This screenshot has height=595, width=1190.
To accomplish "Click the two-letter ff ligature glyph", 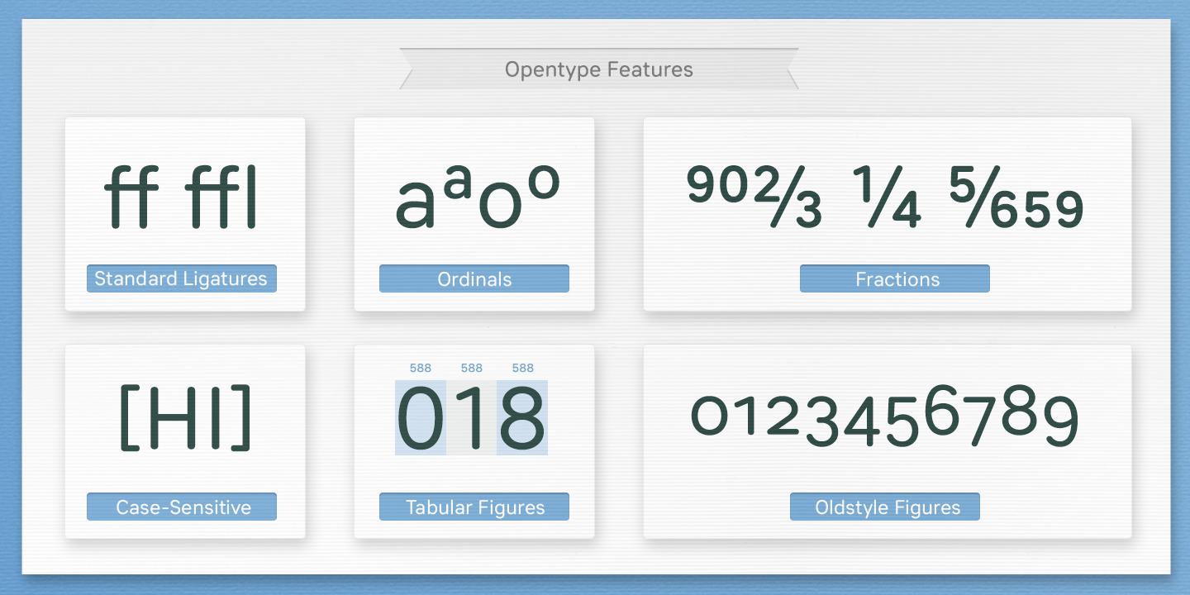I will coord(131,198).
